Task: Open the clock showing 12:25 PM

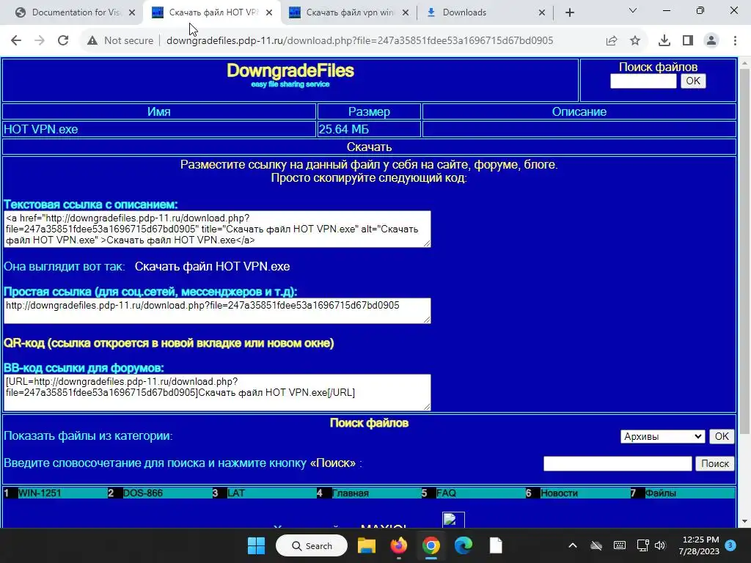Action: (699, 545)
